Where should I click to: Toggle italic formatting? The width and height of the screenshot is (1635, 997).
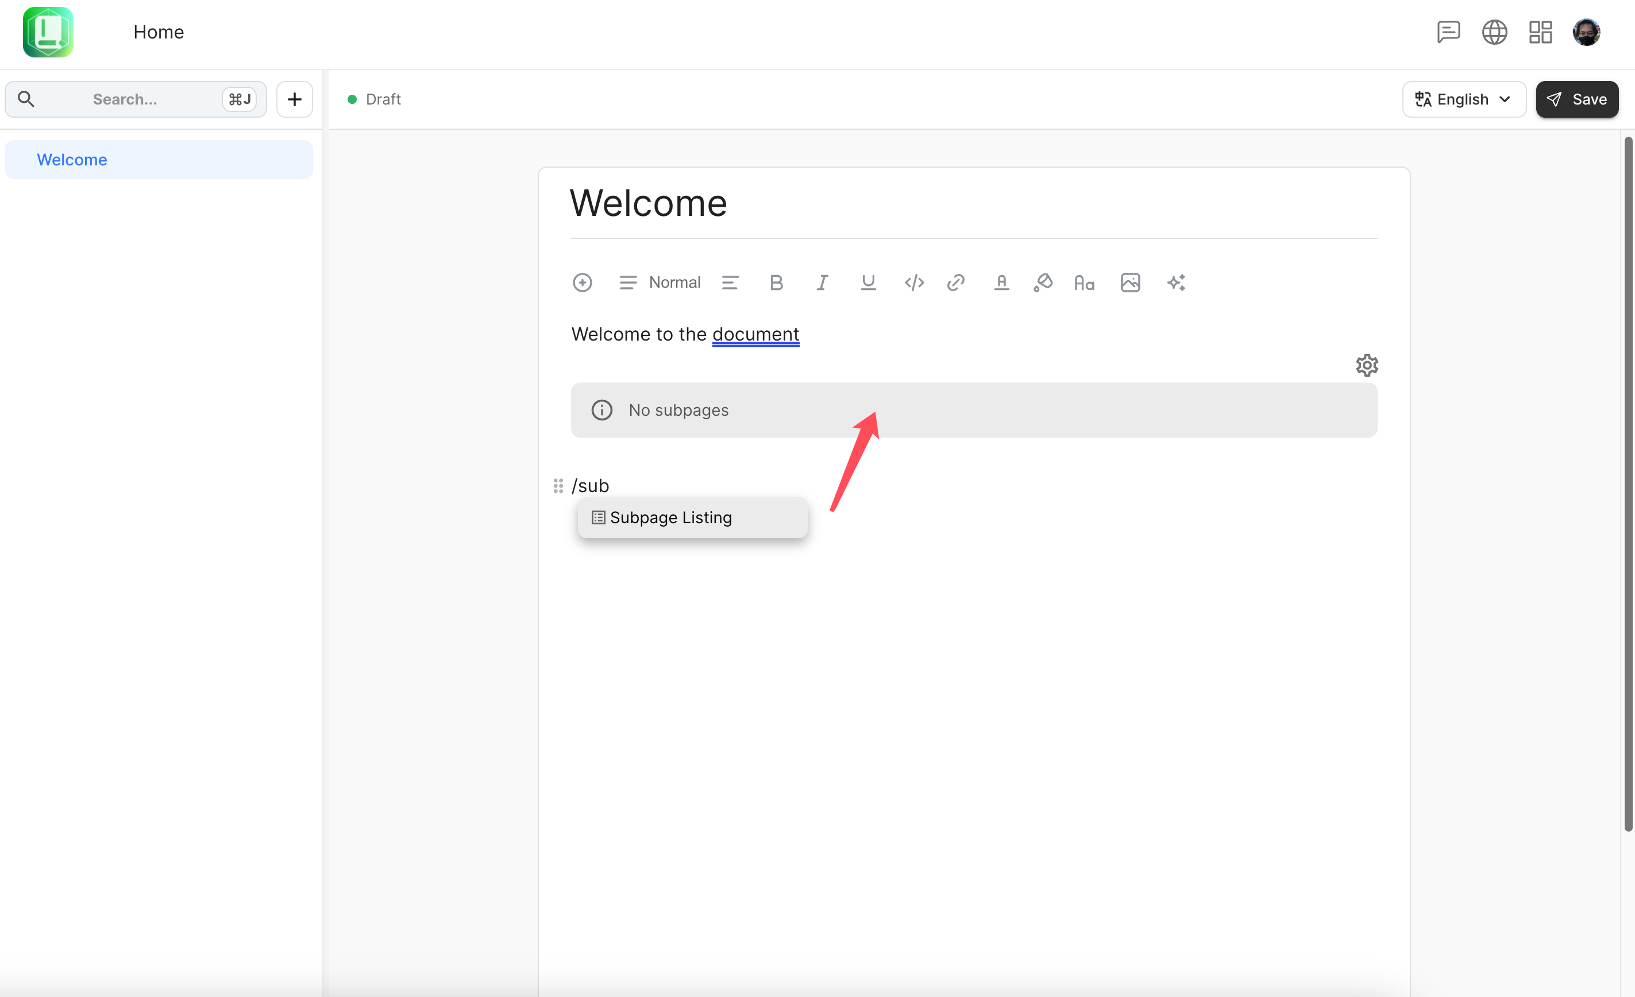822,283
